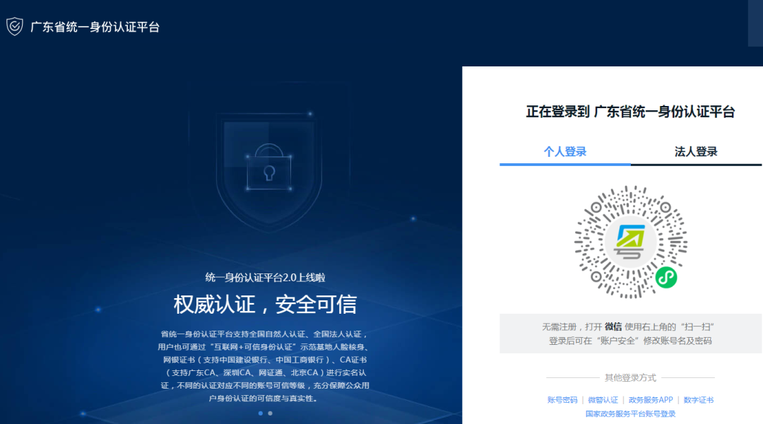Click the center logo inside the QR code
The image size is (763, 424).
coord(631,242)
